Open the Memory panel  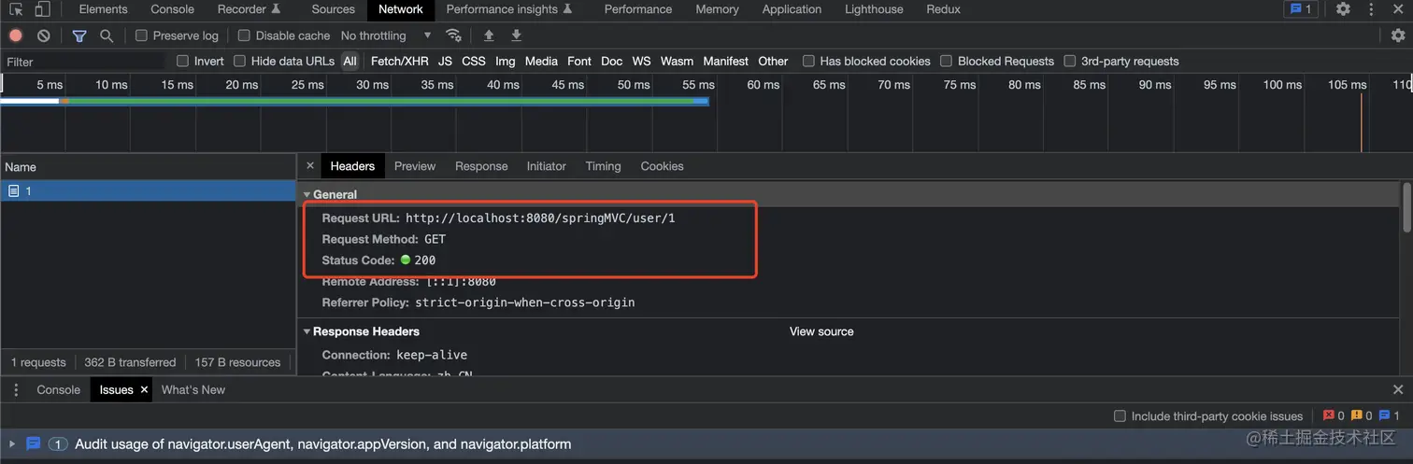click(718, 9)
